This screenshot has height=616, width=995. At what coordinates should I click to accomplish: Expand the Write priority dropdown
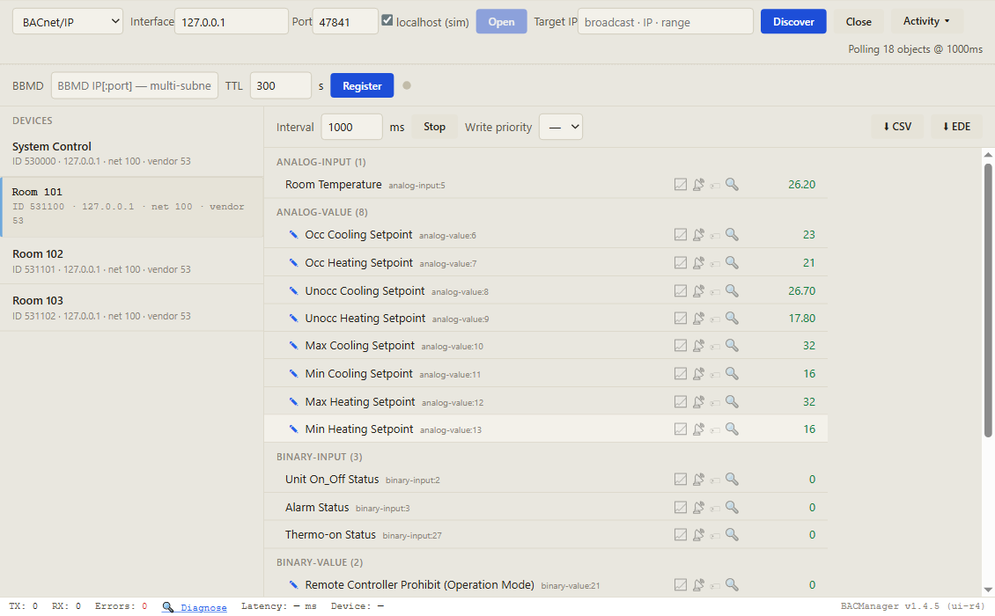[x=561, y=127]
